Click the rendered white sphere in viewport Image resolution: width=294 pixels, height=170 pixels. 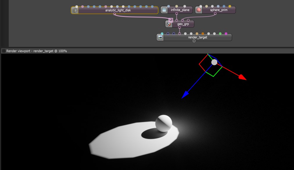click(164, 123)
